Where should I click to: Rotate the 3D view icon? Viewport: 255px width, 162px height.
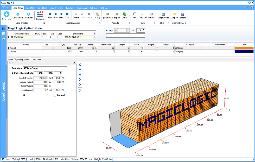click(x=80, y=84)
